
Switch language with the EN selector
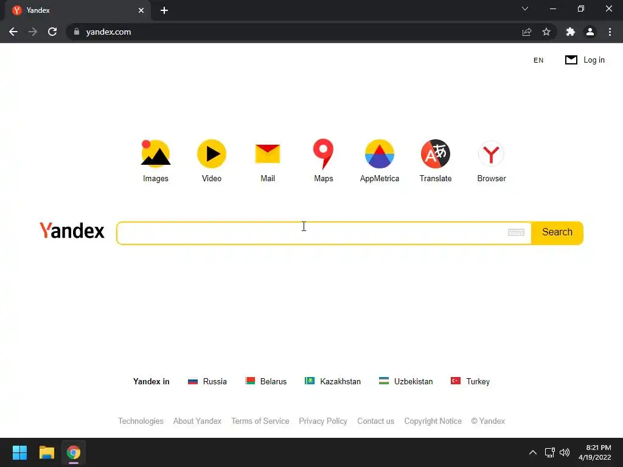[538, 60]
